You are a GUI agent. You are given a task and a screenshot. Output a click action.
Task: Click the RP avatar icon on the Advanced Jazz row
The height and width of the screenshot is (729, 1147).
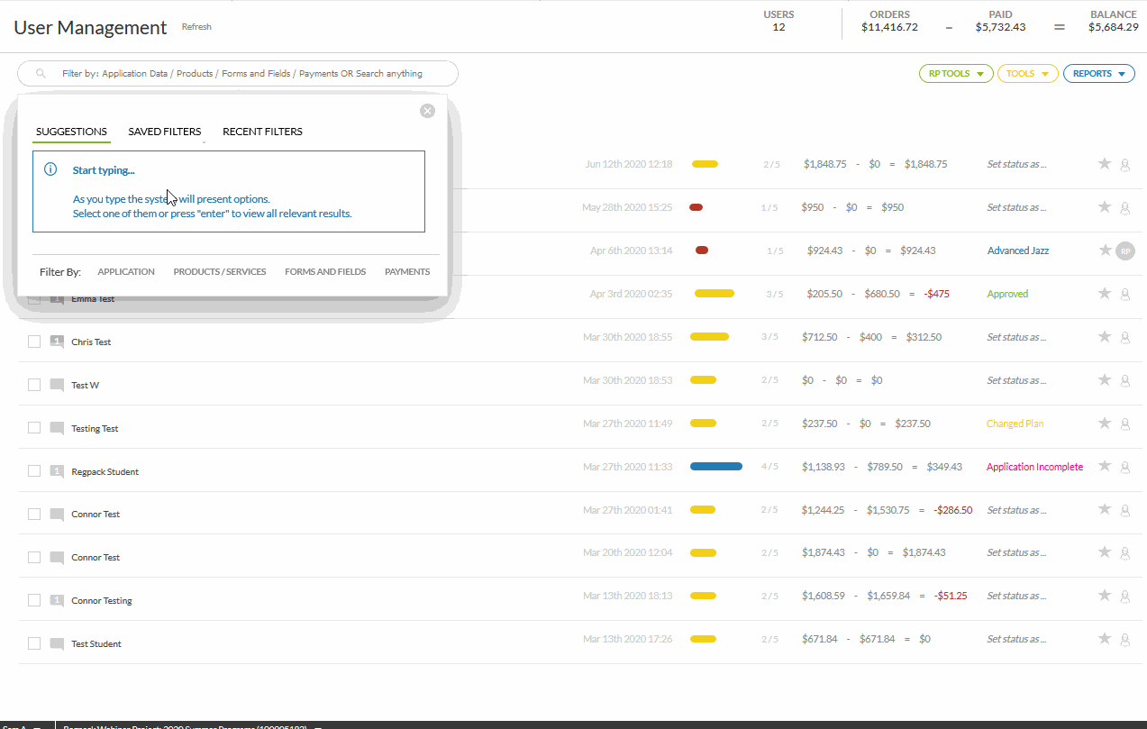[1124, 250]
